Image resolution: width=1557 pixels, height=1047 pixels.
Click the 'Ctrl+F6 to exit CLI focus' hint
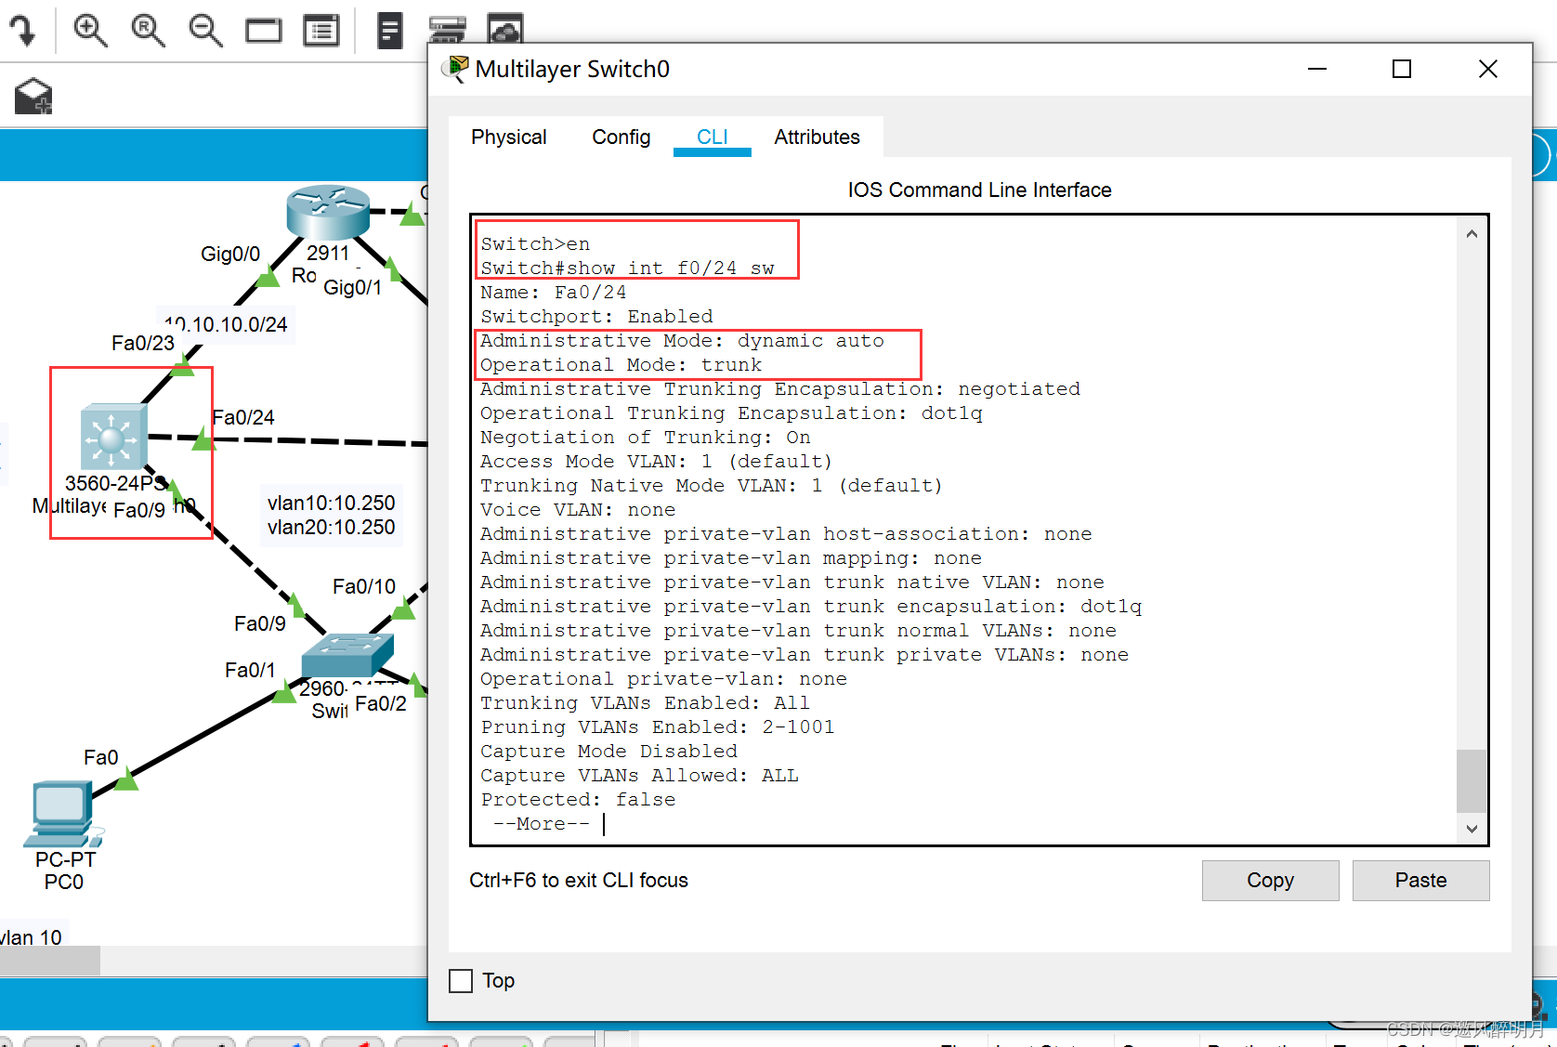(579, 881)
